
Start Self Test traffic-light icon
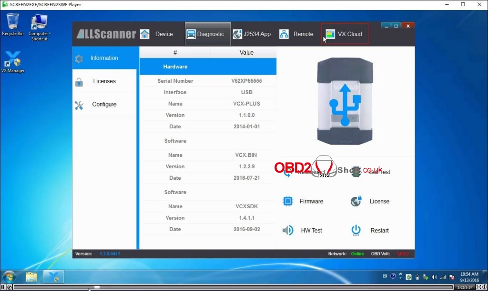356,172
